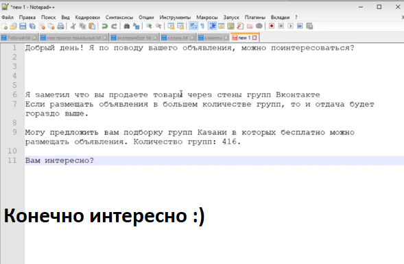Close the екатеринбург.txt tab
The width and height of the screenshot is (404, 264).
(155, 38)
